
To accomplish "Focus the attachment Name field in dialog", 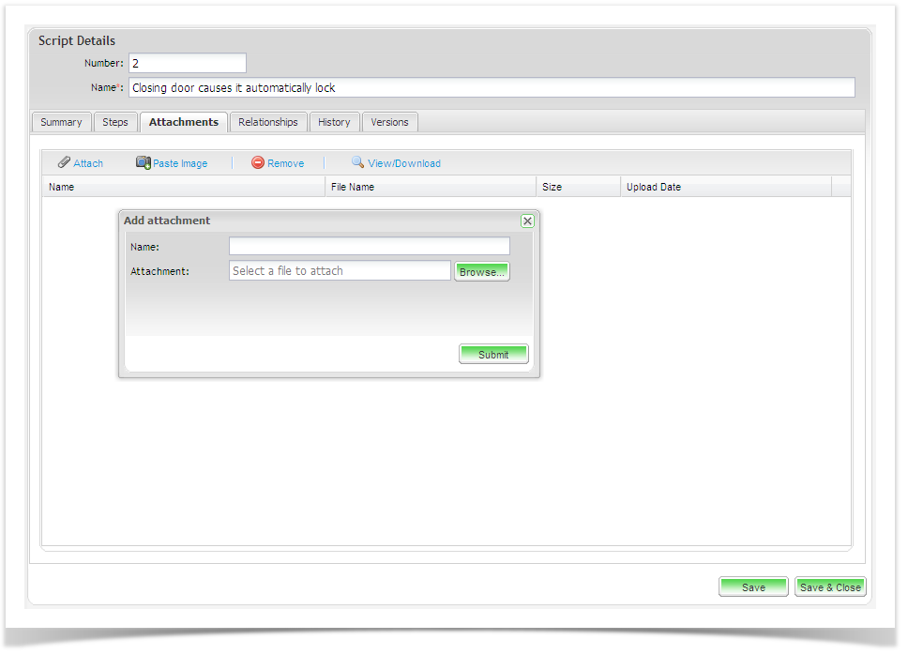I will 369,246.
